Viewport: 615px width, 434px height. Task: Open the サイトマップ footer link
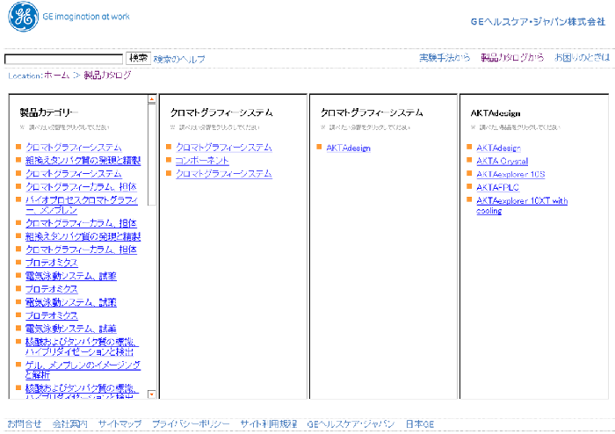click(119, 423)
